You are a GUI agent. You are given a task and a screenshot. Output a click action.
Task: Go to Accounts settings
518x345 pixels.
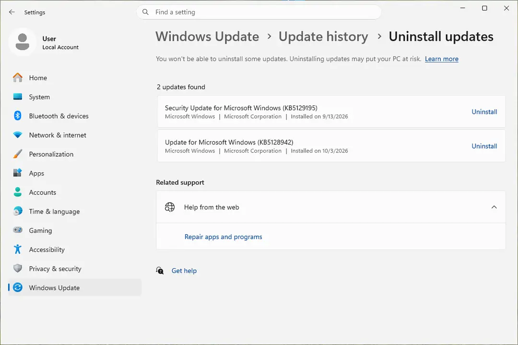pos(75,192)
